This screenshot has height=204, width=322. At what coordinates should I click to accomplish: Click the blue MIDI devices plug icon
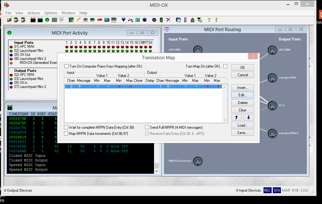(123, 20)
